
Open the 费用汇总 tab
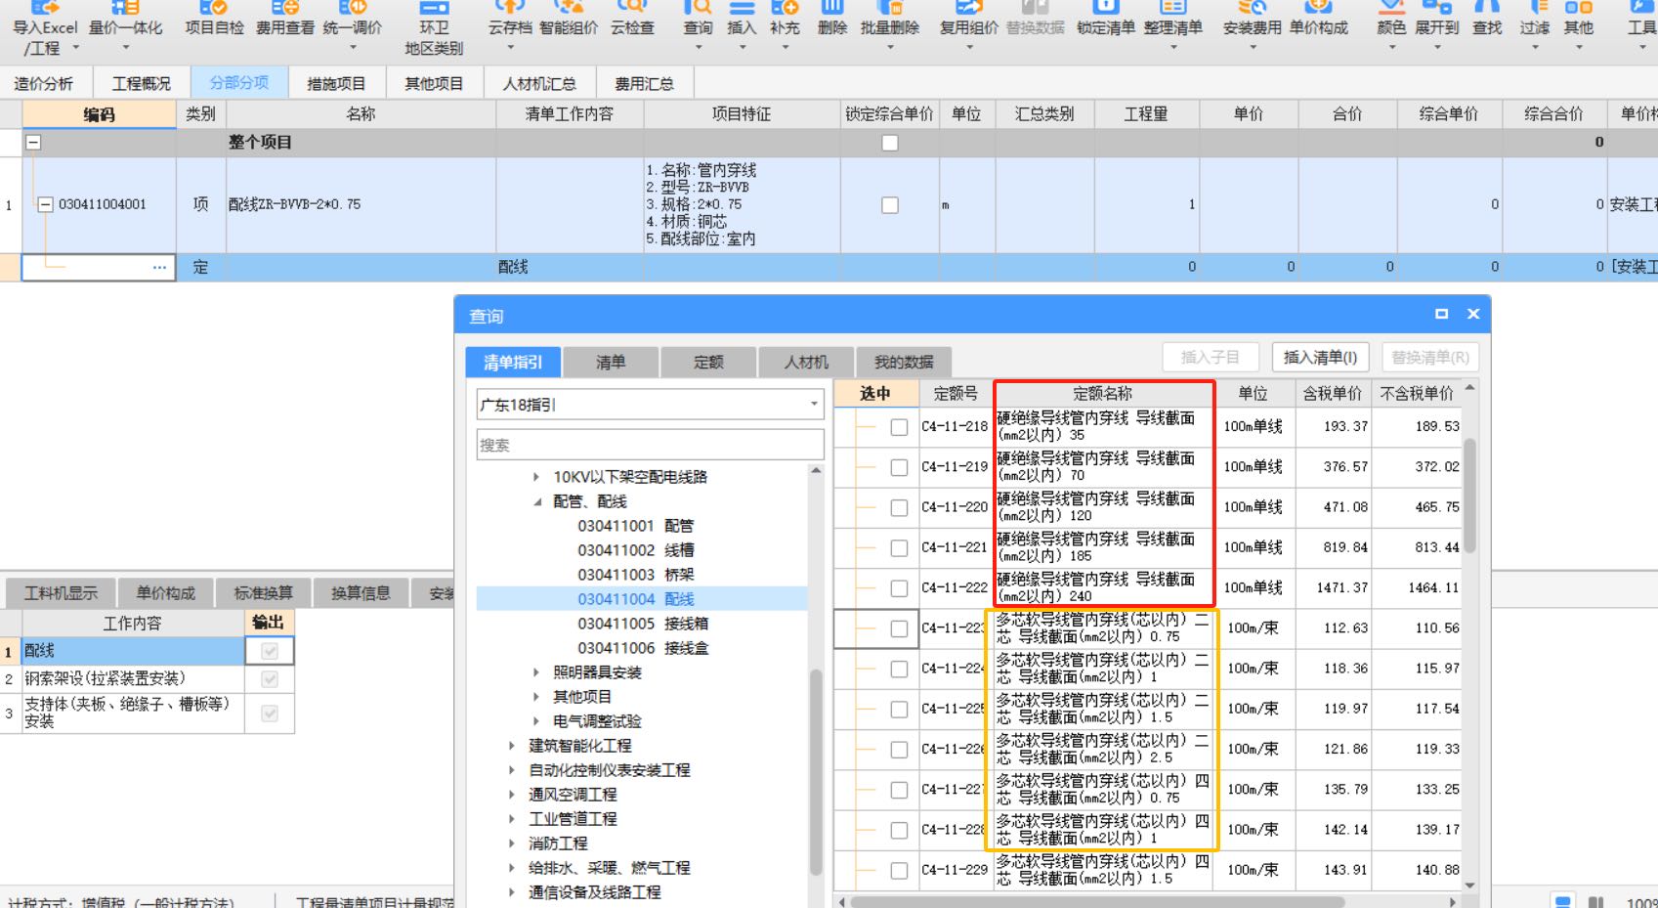pos(644,84)
